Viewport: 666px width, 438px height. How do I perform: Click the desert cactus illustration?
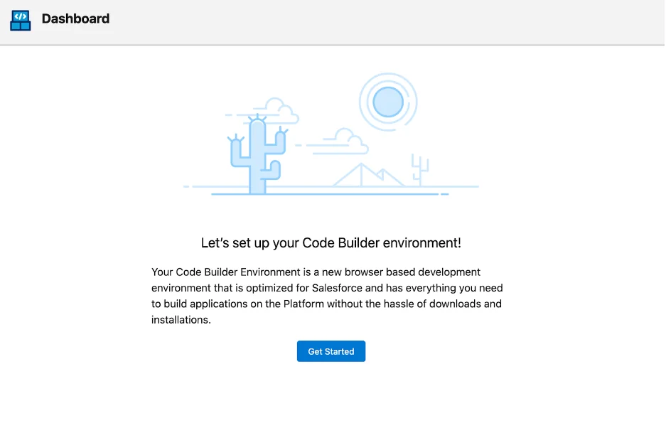(331, 134)
